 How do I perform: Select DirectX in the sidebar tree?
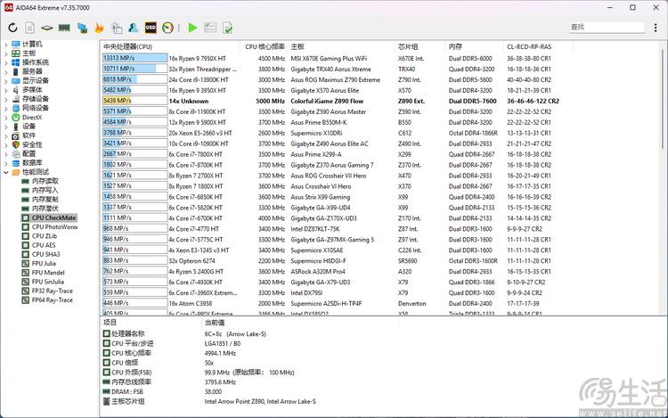[32, 117]
